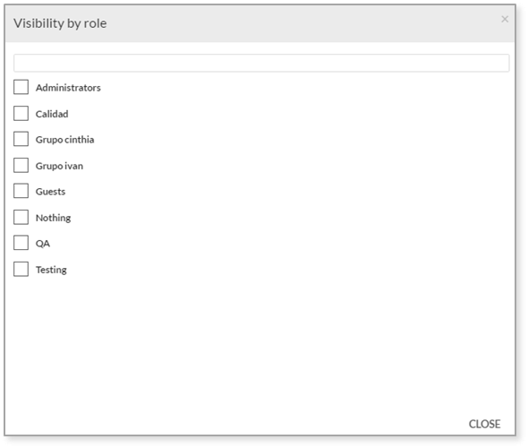
Task: Tick the QA checkbox square
Action: click(x=21, y=243)
